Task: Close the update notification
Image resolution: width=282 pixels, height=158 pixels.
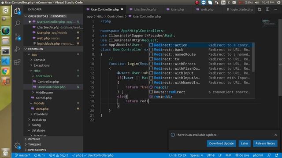Action: tap(275, 135)
